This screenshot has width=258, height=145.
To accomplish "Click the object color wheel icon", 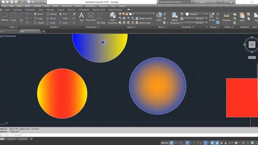I will pos(182,14).
